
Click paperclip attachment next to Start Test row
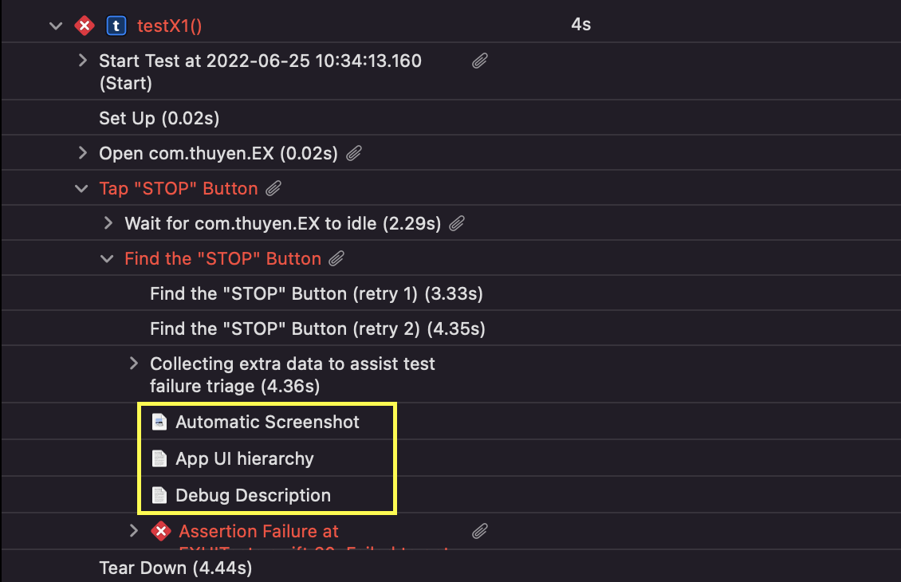pos(479,61)
